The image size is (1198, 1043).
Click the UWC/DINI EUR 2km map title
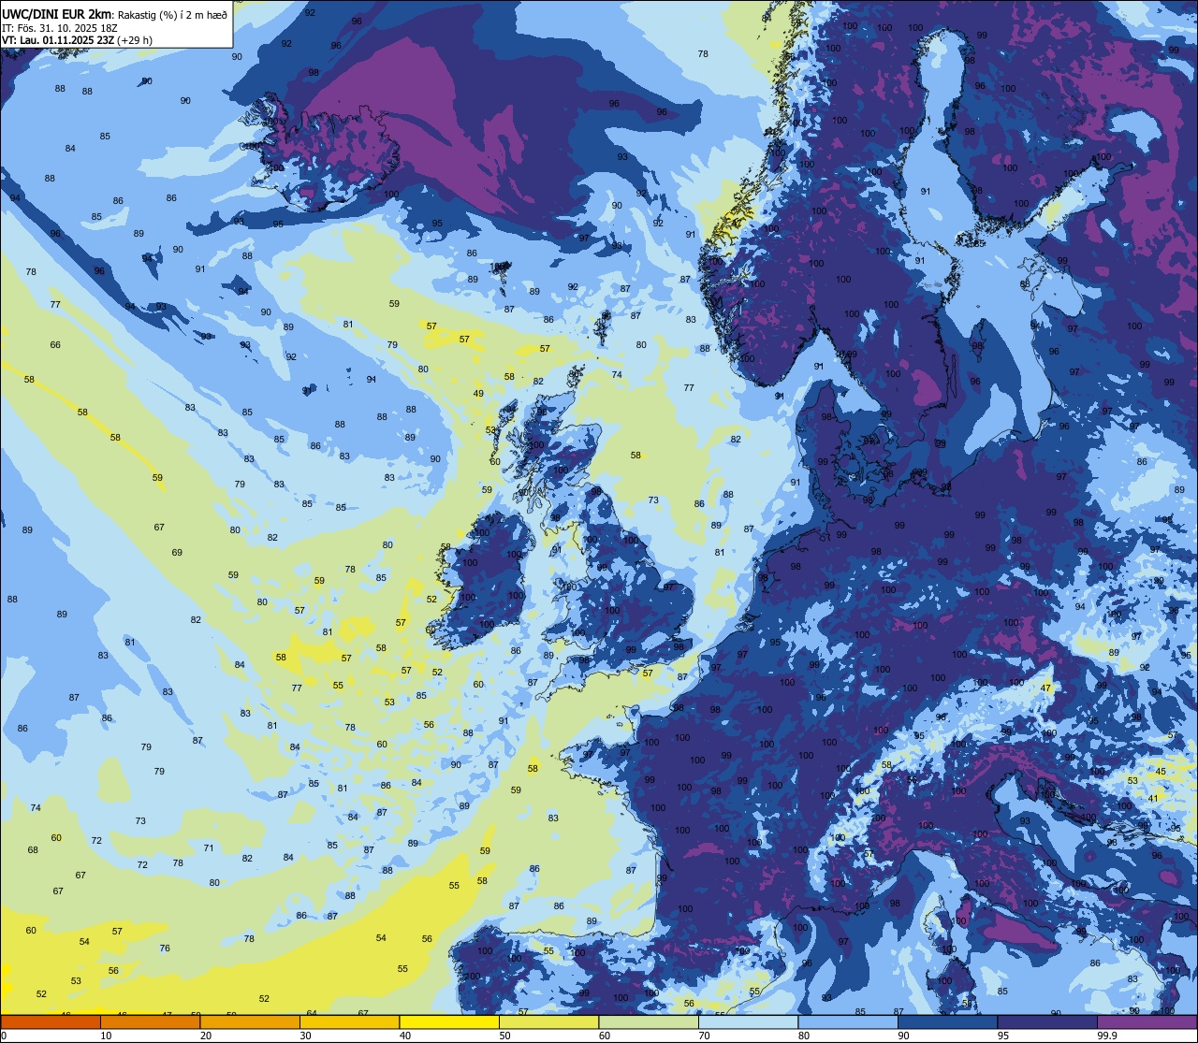click(55, 13)
